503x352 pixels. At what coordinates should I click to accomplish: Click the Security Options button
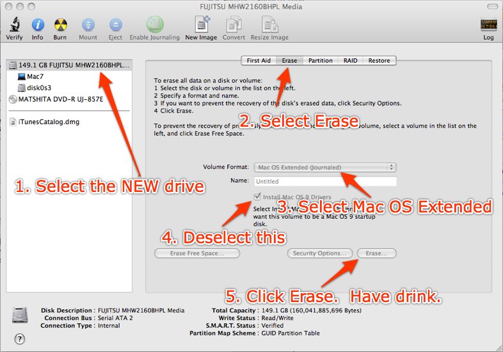pyautogui.click(x=320, y=253)
